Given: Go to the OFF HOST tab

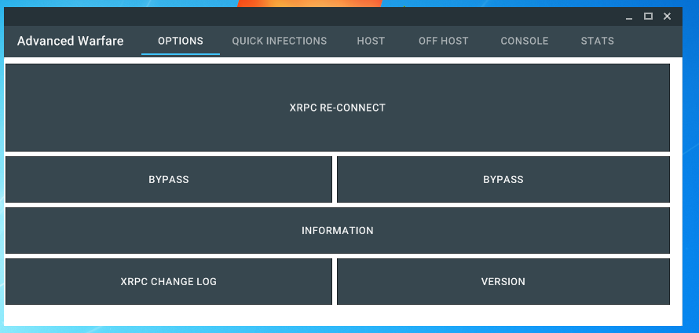Looking at the screenshot, I should click(x=443, y=41).
